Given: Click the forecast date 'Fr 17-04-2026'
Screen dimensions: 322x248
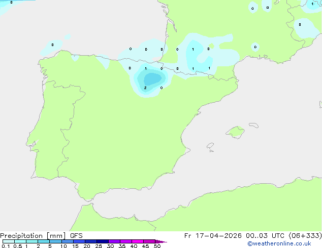Looking at the screenshot, I should [213, 236].
